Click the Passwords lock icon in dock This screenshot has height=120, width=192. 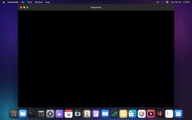[133, 114]
